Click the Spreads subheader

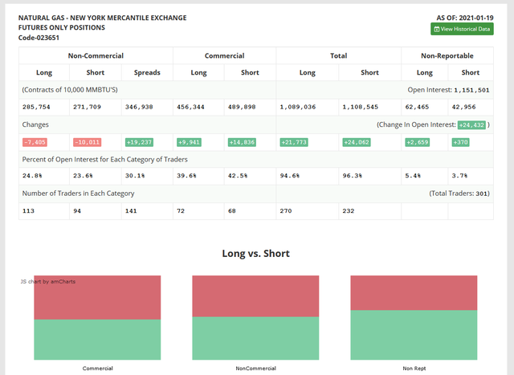click(x=147, y=72)
